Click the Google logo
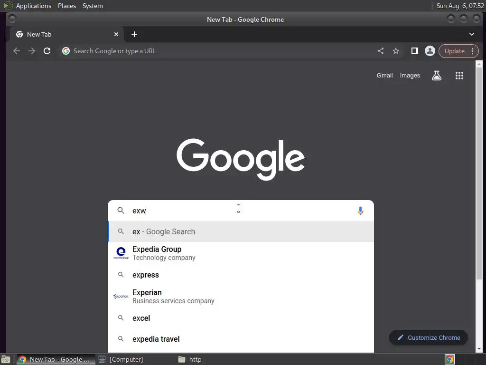486x365 pixels. pos(241,159)
